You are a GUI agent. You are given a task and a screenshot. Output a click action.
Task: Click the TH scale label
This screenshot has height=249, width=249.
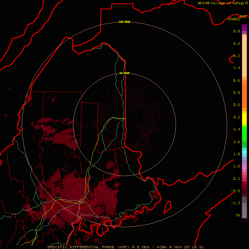click(238, 216)
